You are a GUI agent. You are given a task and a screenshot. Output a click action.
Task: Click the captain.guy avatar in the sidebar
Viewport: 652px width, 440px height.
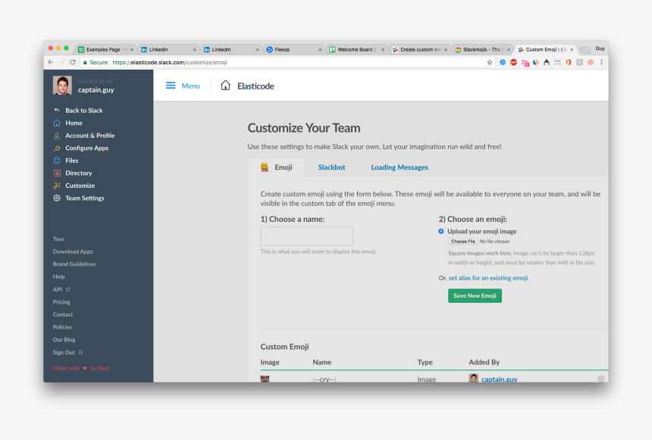[x=62, y=85]
